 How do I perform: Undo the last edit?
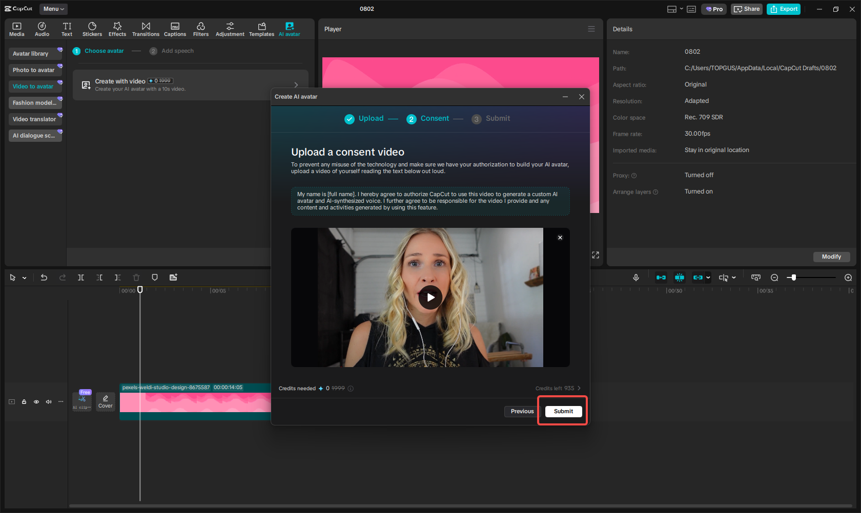tap(44, 277)
